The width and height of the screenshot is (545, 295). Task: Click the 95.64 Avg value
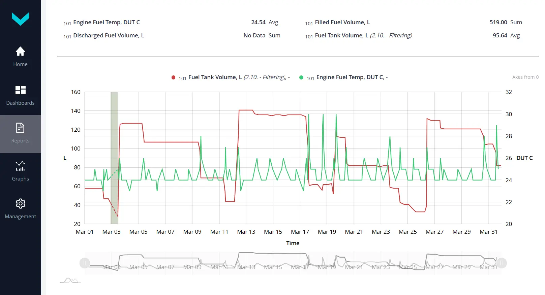pos(506,35)
